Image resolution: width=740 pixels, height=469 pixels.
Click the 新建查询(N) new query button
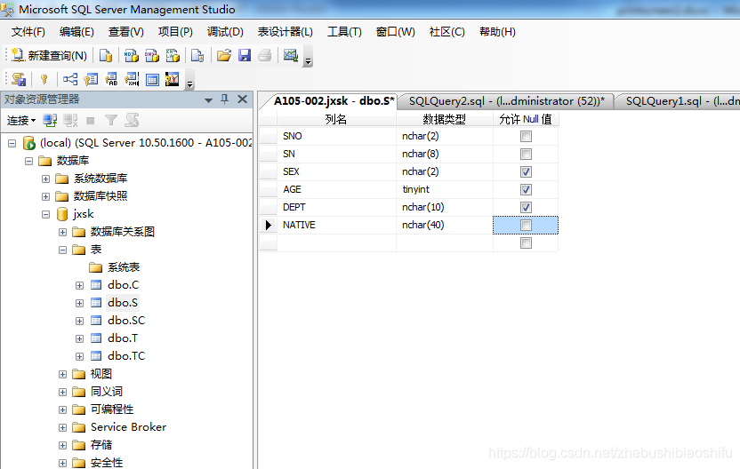coord(49,56)
